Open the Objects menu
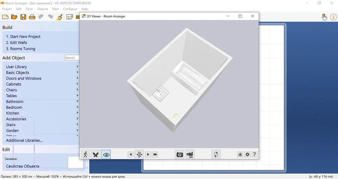This screenshot has width=338, height=179. pos(42,9)
